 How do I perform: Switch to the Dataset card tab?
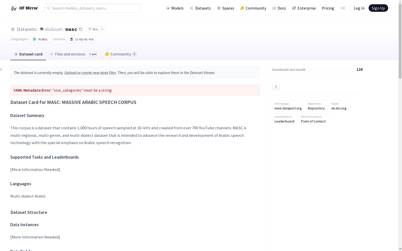[28, 54]
